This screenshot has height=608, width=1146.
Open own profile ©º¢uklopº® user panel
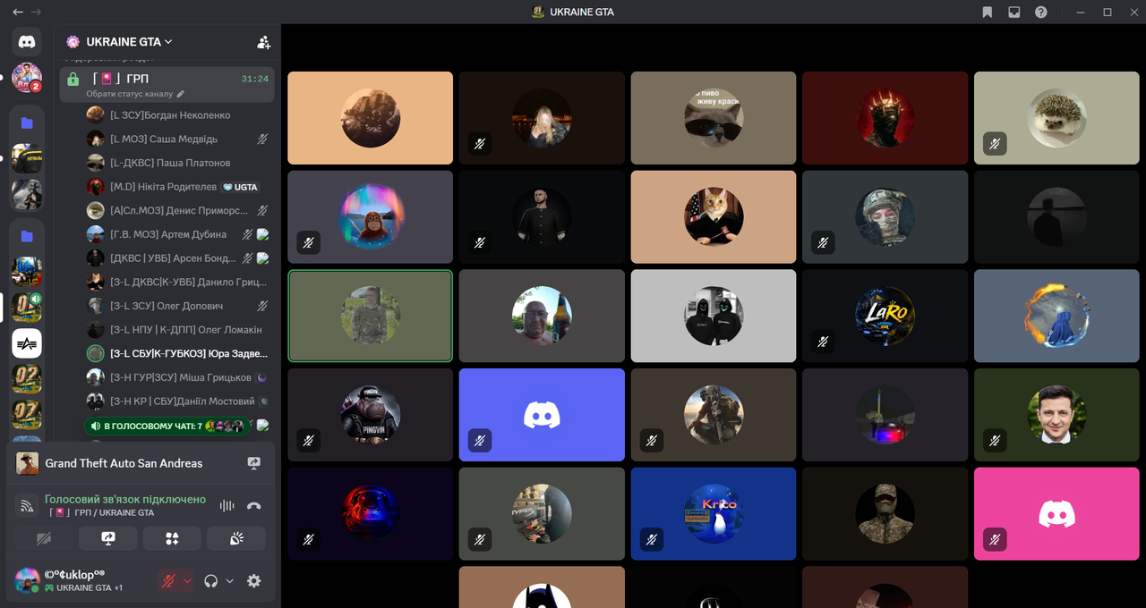tap(83, 580)
